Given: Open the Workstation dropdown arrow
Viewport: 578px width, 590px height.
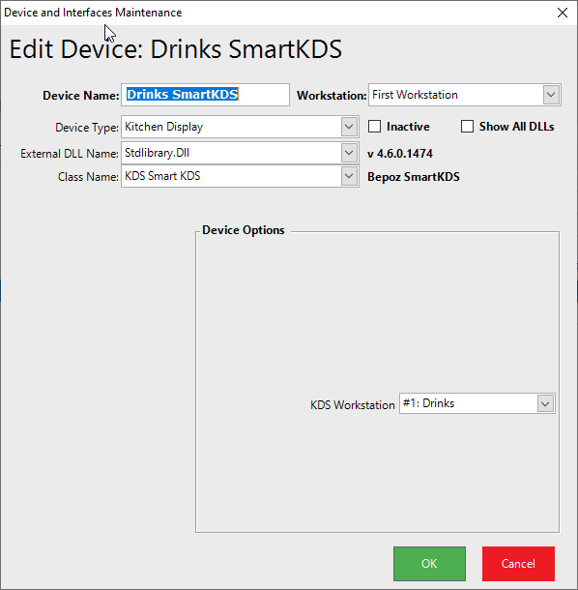Looking at the screenshot, I should pos(551,95).
